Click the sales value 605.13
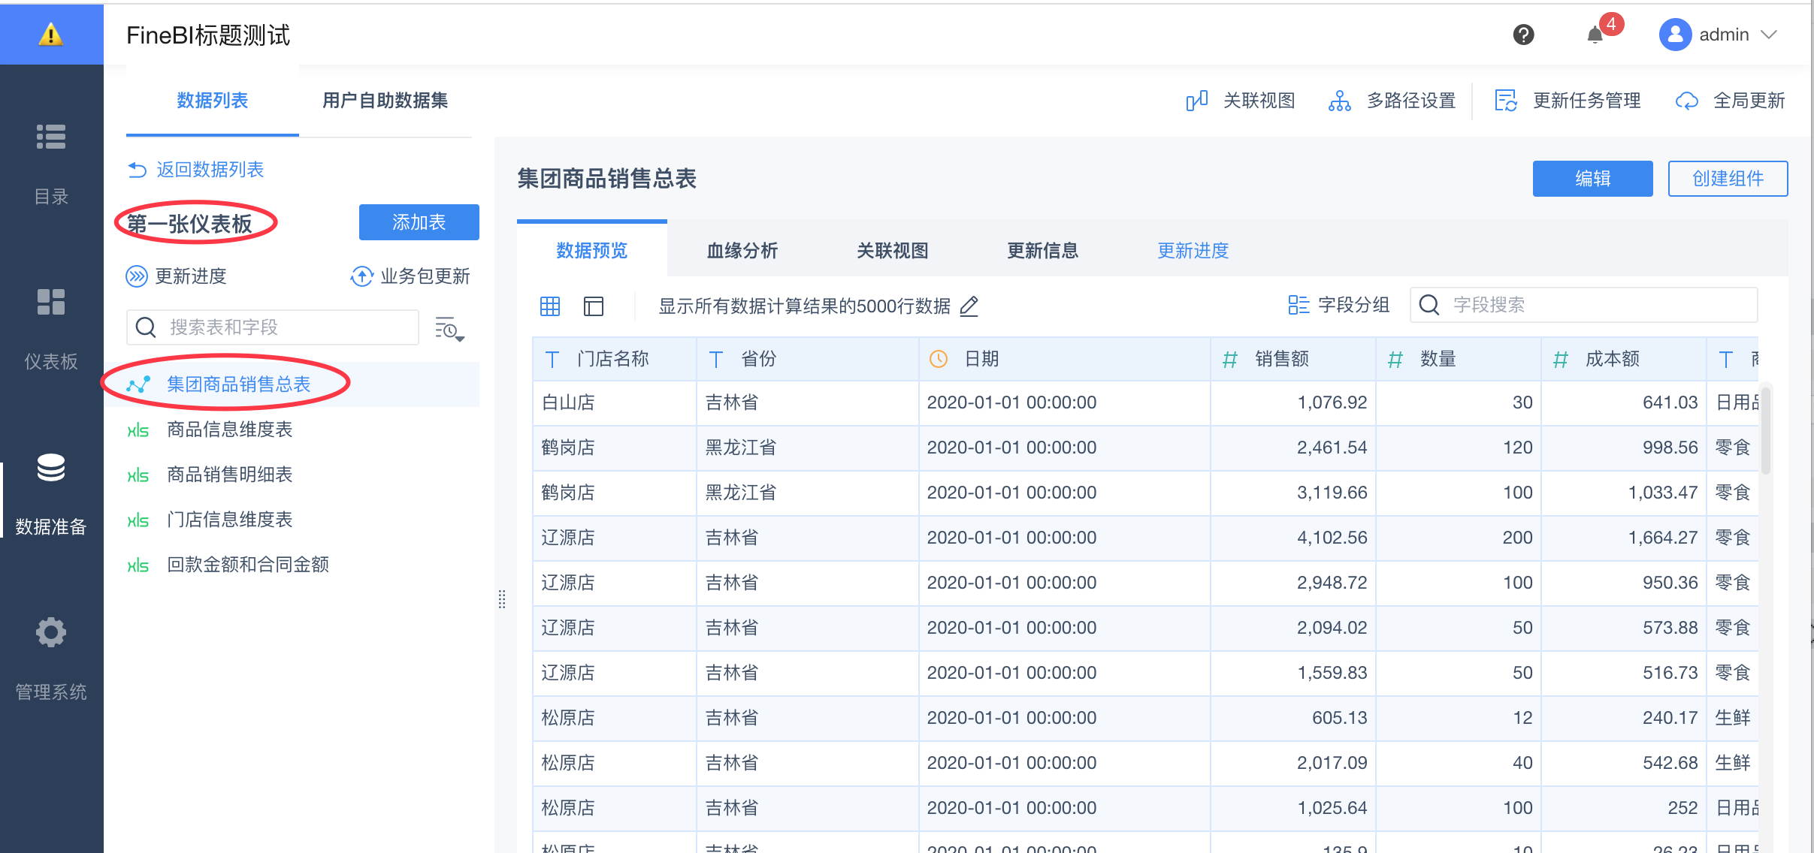The height and width of the screenshot is (853, 1814). coord(1340,718)
